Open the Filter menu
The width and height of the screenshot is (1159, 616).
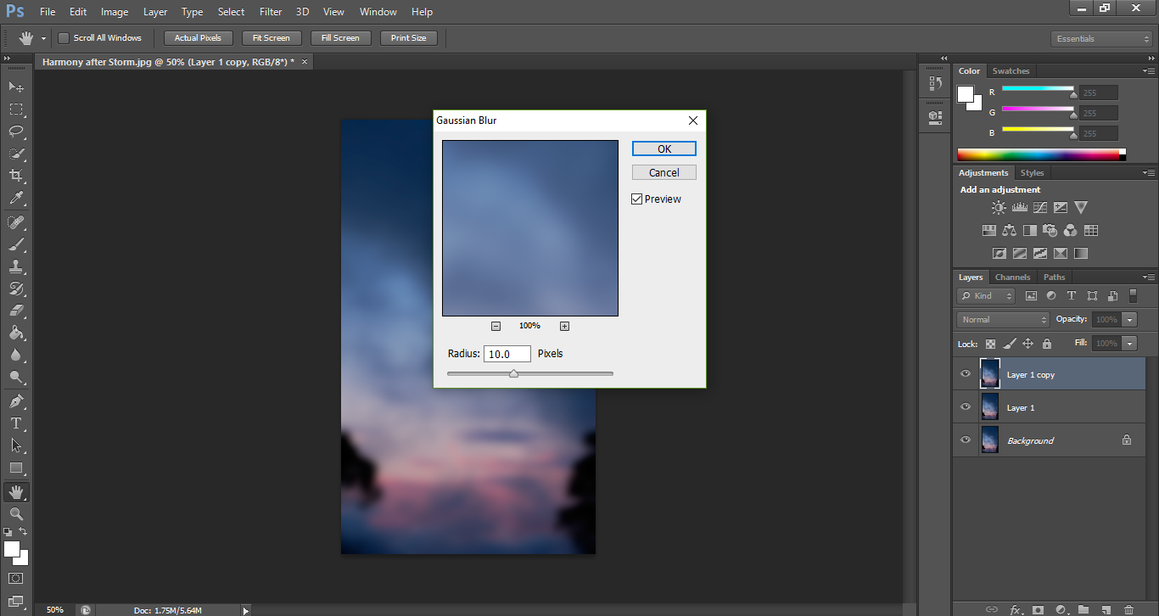pos(271,12)
